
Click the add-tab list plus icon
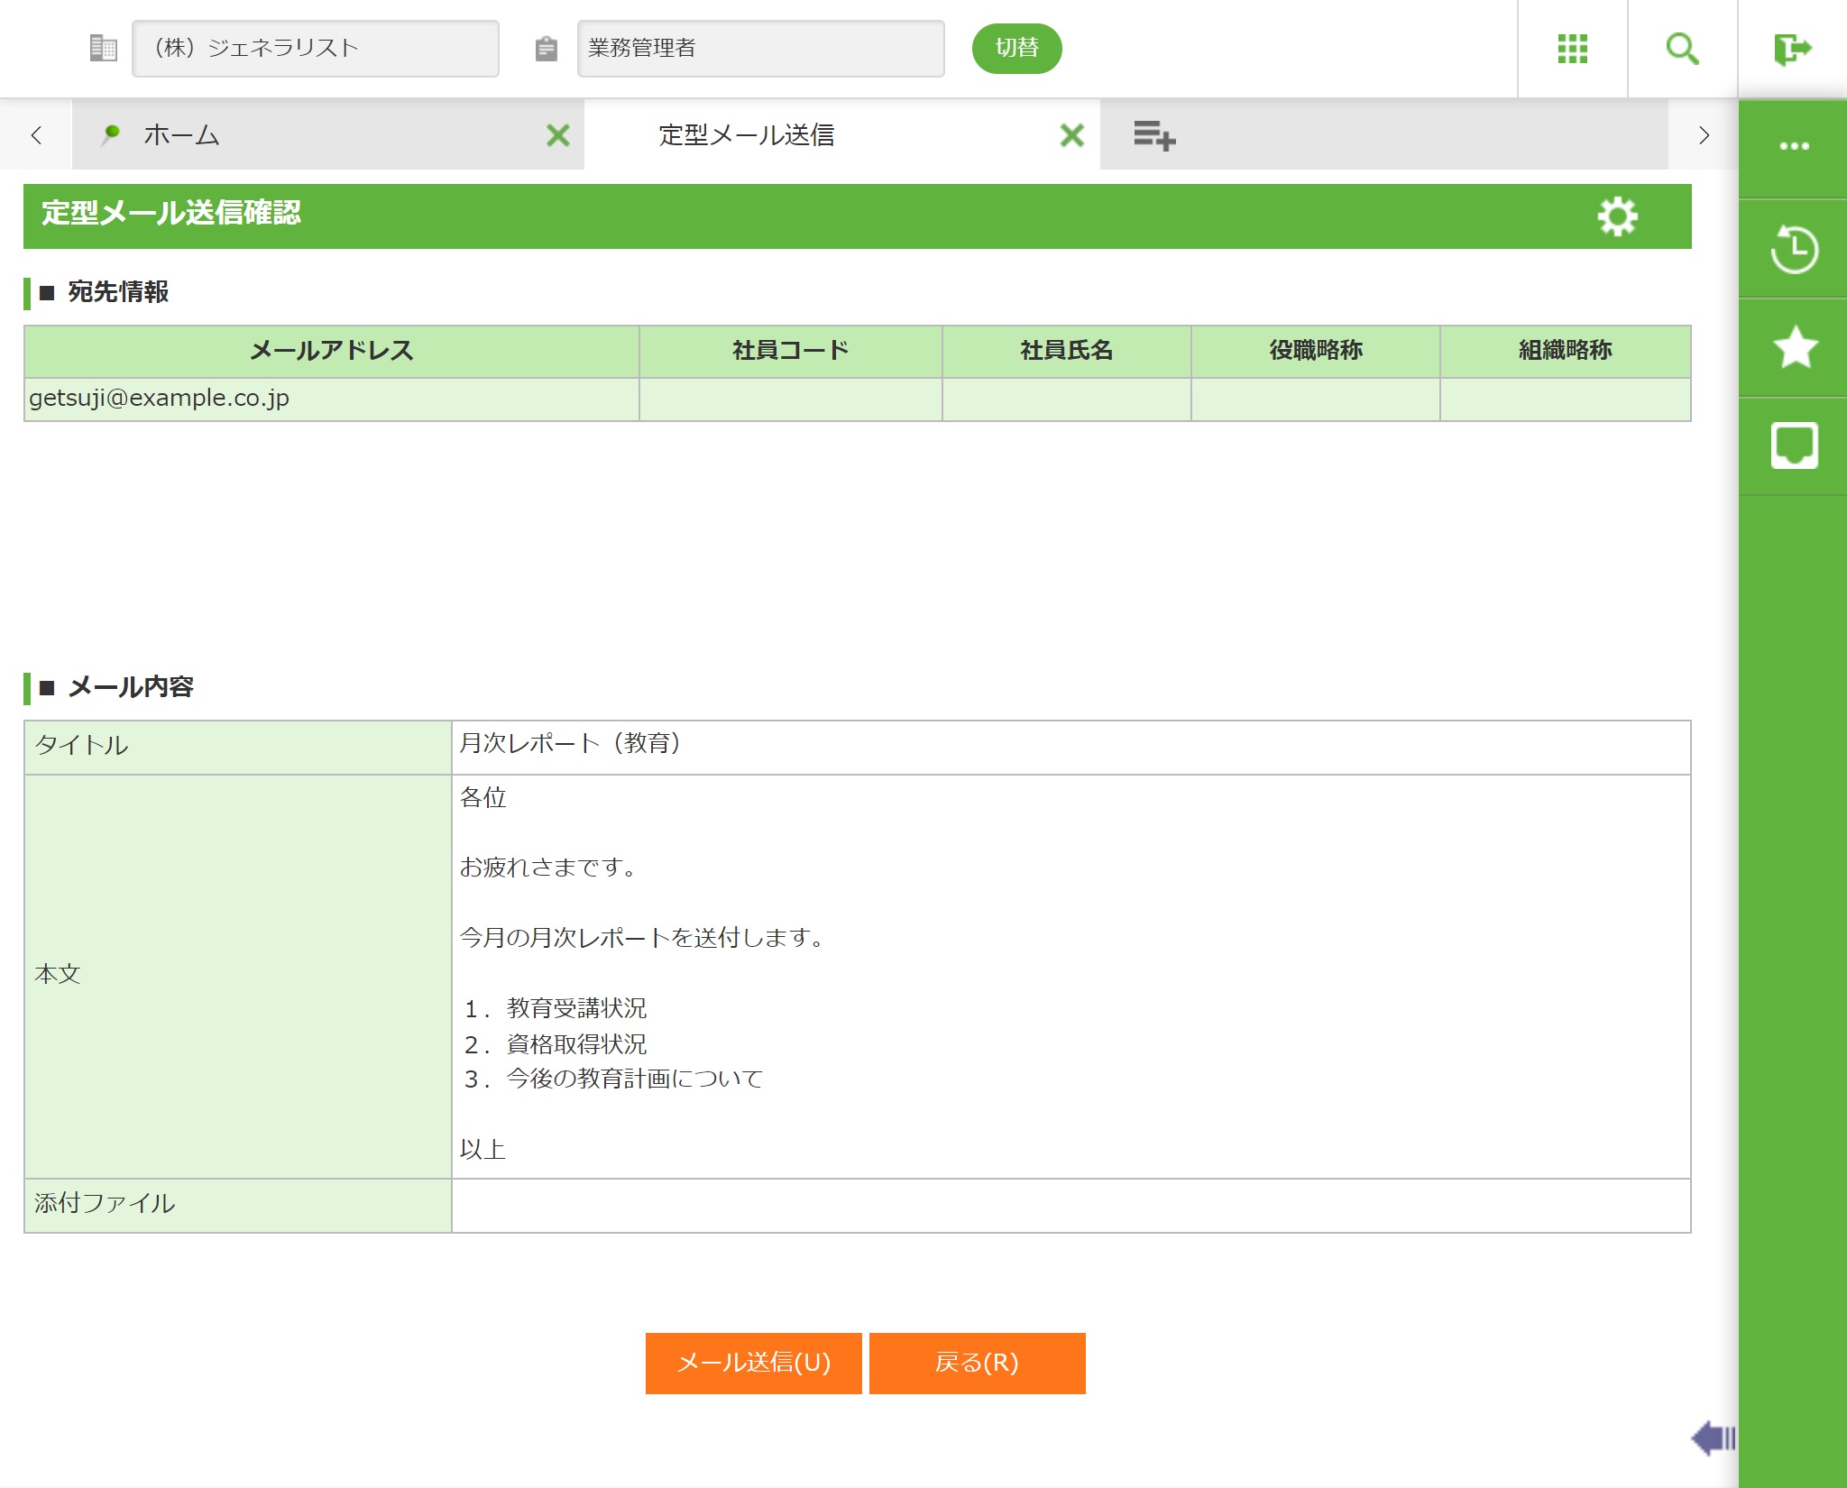pos(1154,135)
